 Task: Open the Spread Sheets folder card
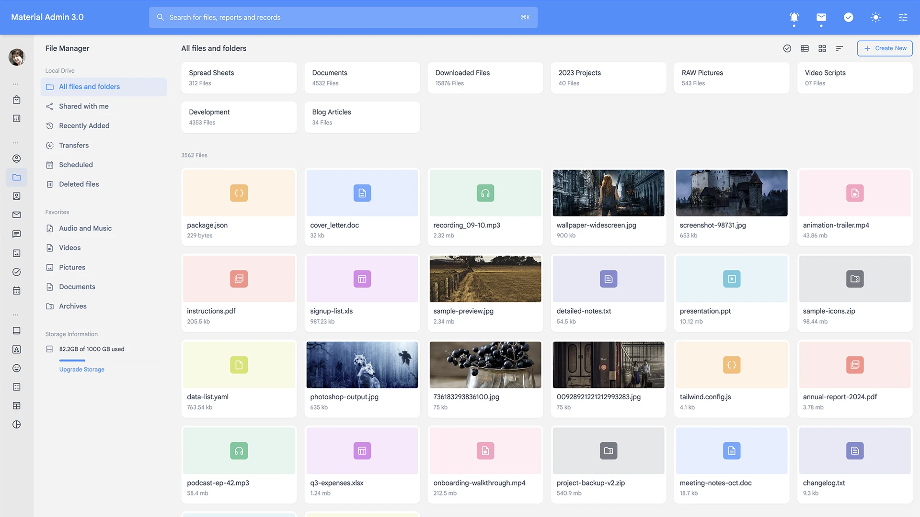[239, 78]
